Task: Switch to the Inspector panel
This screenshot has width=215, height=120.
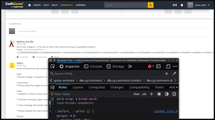Action: 69,66
